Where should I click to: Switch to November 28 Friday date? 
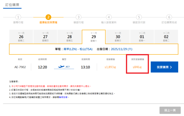tap(69, 37)
